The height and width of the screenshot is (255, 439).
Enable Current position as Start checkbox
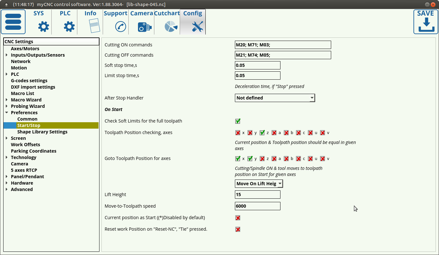pyautogui.click(x=238, y=218)
